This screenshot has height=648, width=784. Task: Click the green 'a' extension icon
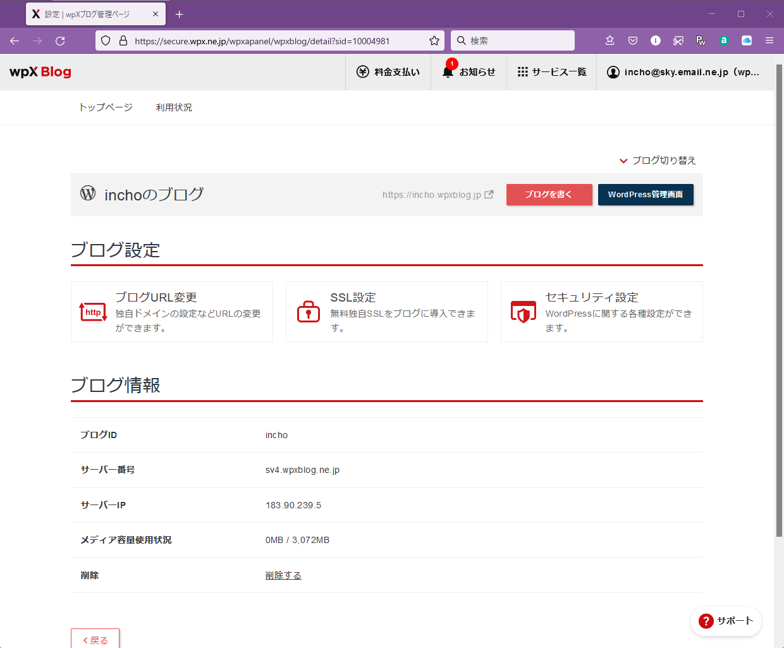tap(724, 40)
